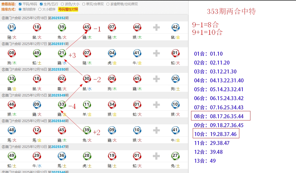Image resolution: width=296 pixels, height=173 pixels.
Task: Click green ball 28 in draw 2025347
Action: [x=87, y=156]
